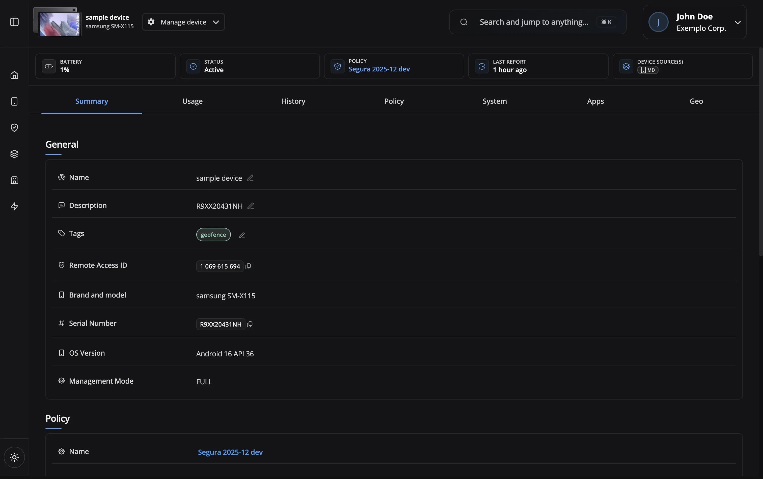Copy the serial number
Image resolution: width=763 pixels, height=479 pixels.
coord(250,324)
